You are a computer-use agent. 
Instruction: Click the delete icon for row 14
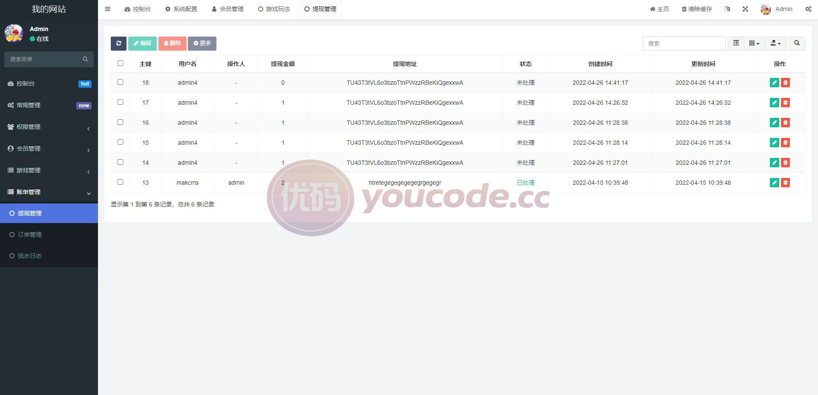click(785, 163)
